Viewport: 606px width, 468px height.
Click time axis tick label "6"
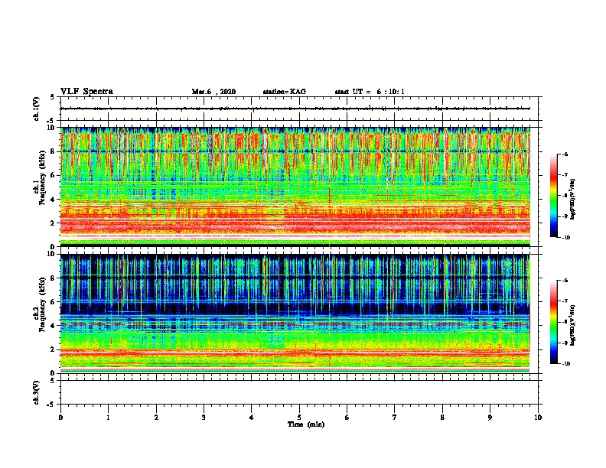point(347,418)
